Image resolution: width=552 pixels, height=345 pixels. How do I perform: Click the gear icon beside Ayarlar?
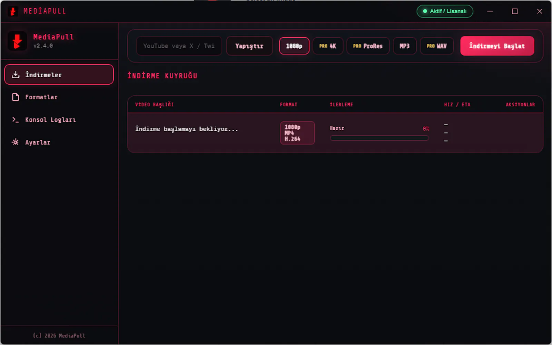(x=15, y=142)
